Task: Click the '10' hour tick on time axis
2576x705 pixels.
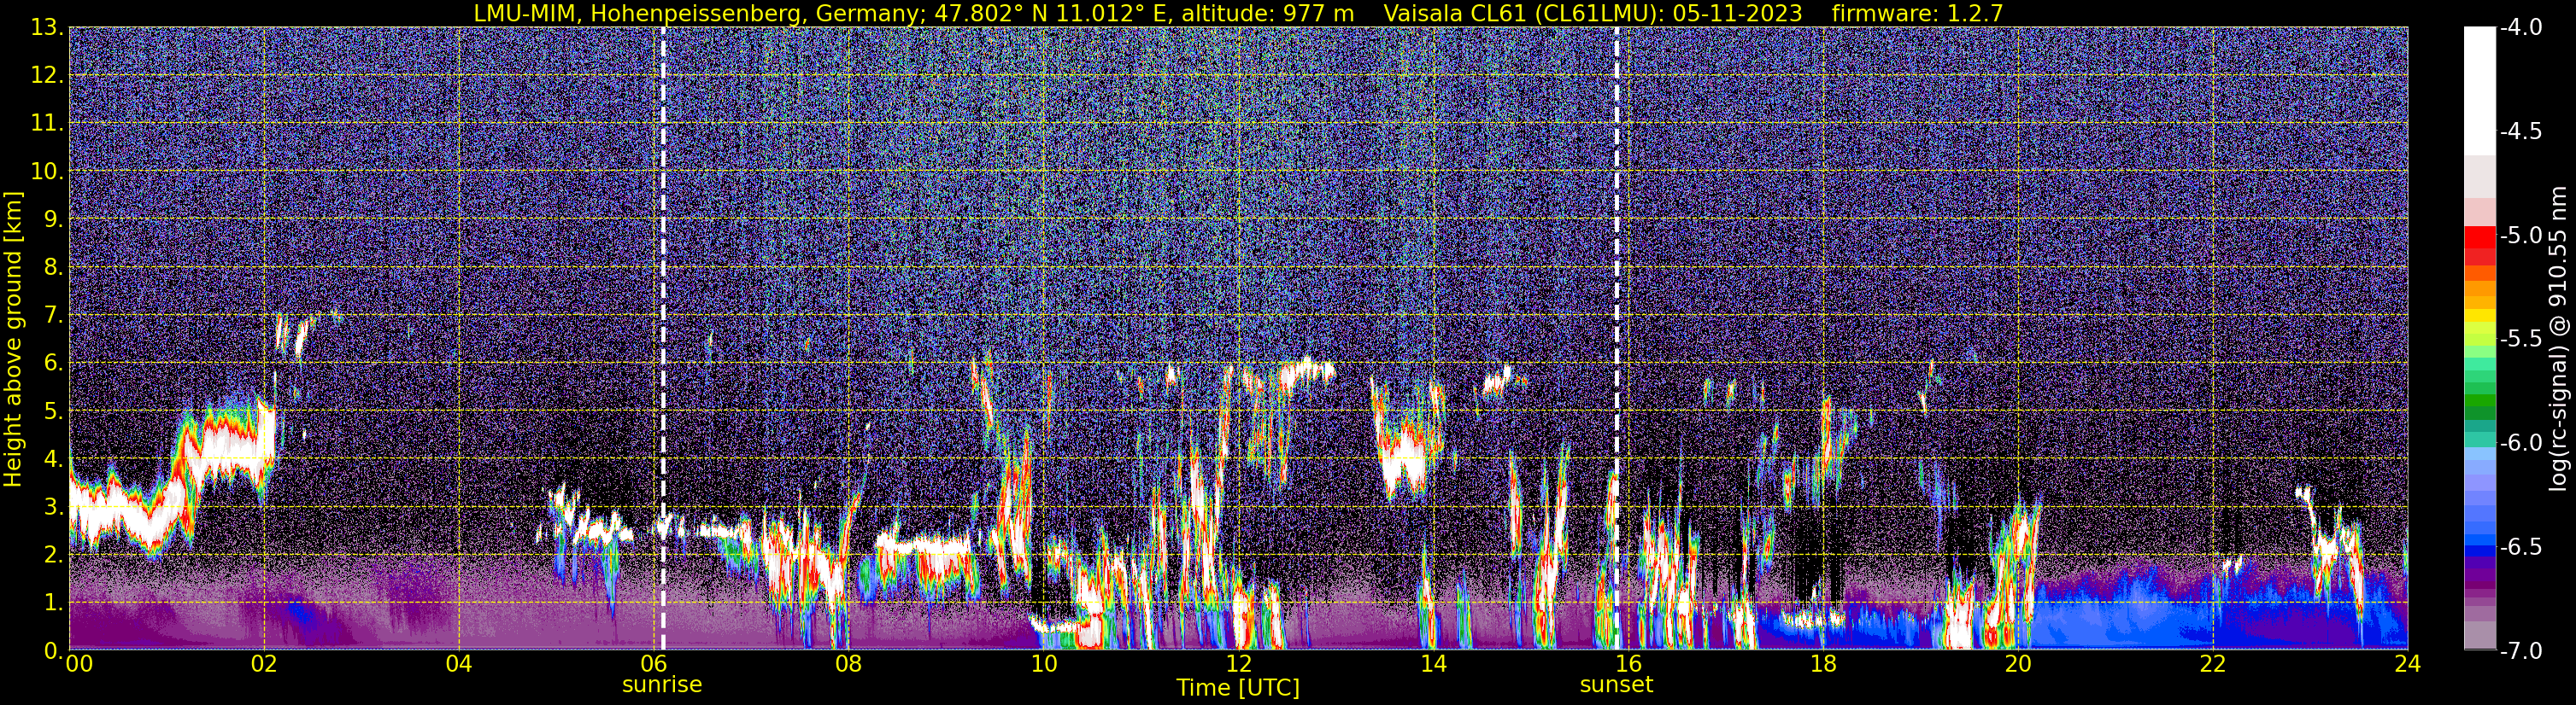Action: click(x=1044, y=665)
